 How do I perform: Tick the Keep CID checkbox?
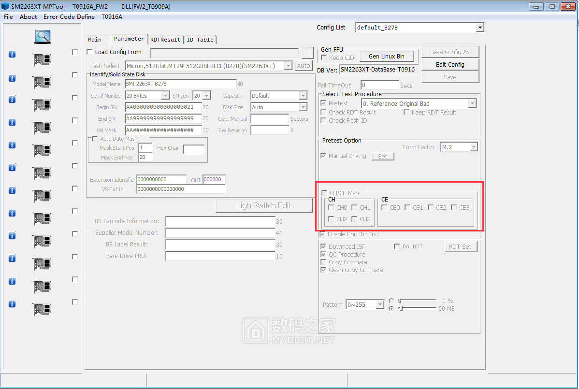point(324,58)
